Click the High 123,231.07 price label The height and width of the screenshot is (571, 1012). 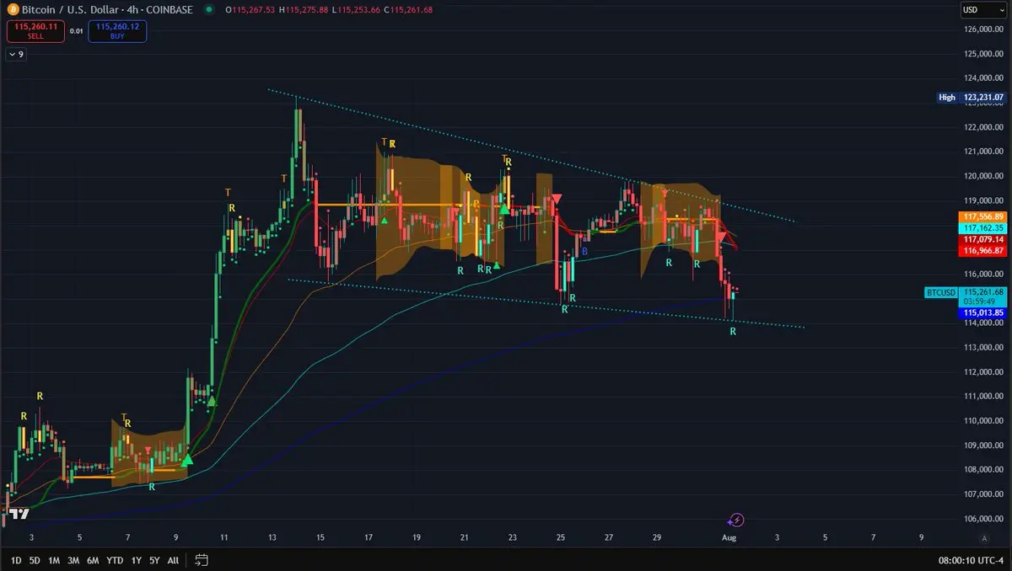(x=972, y=98)
